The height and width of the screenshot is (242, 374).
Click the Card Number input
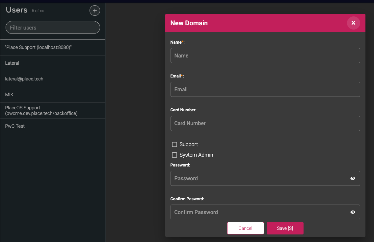[265, 123]
